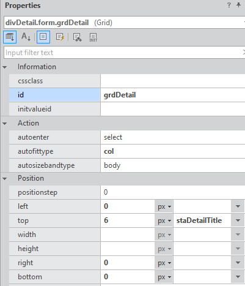Select the autosizebandtype property name
This screenshot has height=286, width=245.
tap(54, 165)
